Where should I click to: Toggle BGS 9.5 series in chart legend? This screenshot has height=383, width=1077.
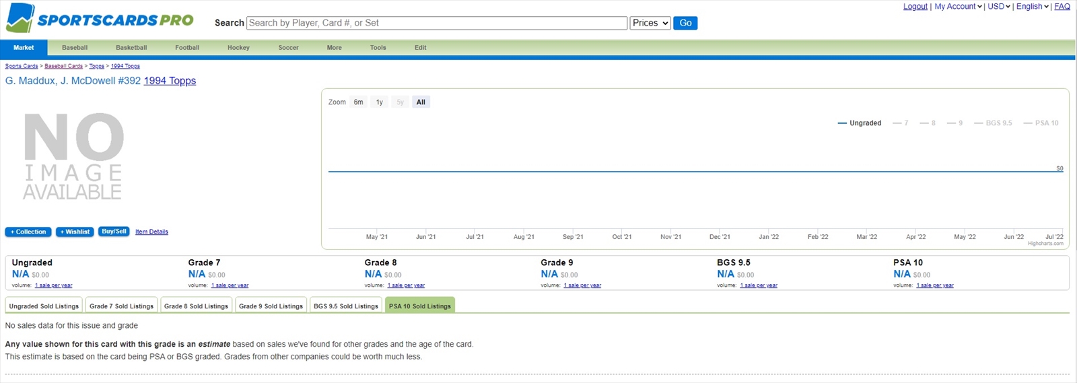(993, 123)
